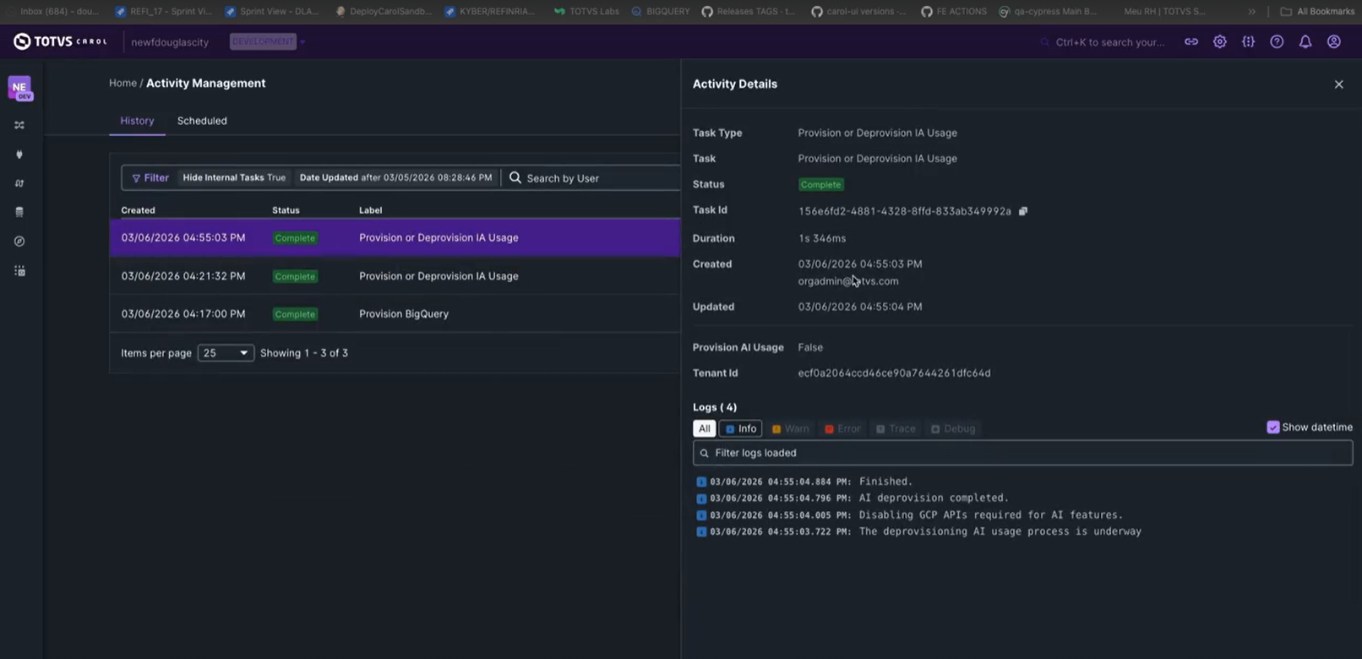Go to Home breadcrumb link

tap(123, 84)
